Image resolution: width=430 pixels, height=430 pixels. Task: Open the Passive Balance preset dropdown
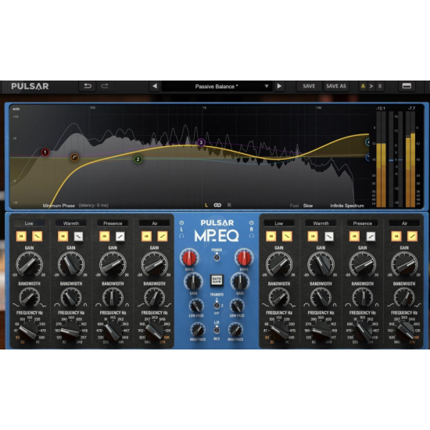[x=217, y=86]
